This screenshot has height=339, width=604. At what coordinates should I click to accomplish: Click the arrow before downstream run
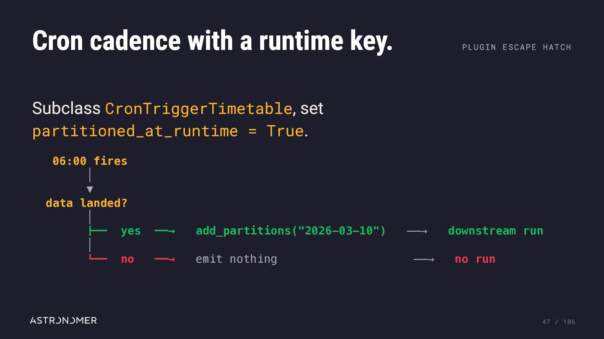click(417, 231)
